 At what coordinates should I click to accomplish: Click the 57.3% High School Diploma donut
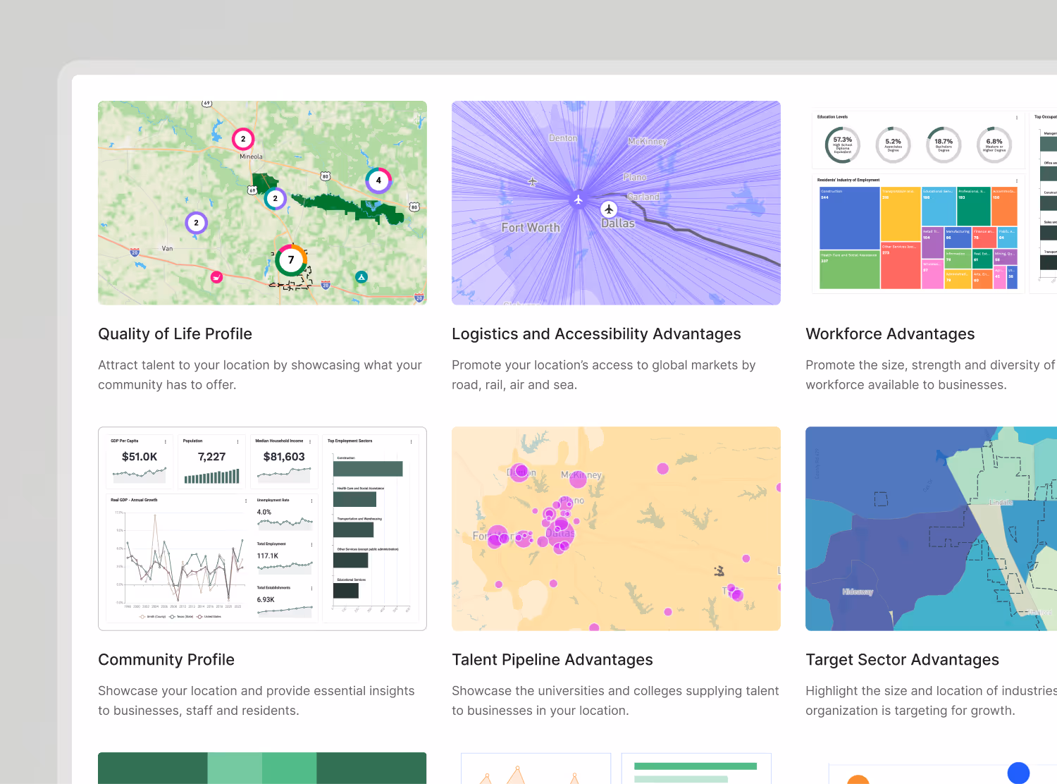(x=842, y=145)
